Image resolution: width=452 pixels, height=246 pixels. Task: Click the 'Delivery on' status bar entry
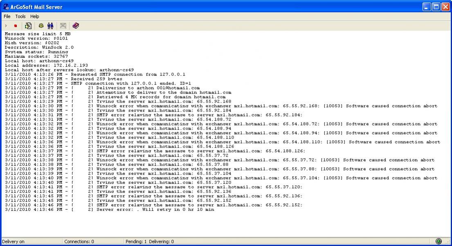tap(13, 242)
